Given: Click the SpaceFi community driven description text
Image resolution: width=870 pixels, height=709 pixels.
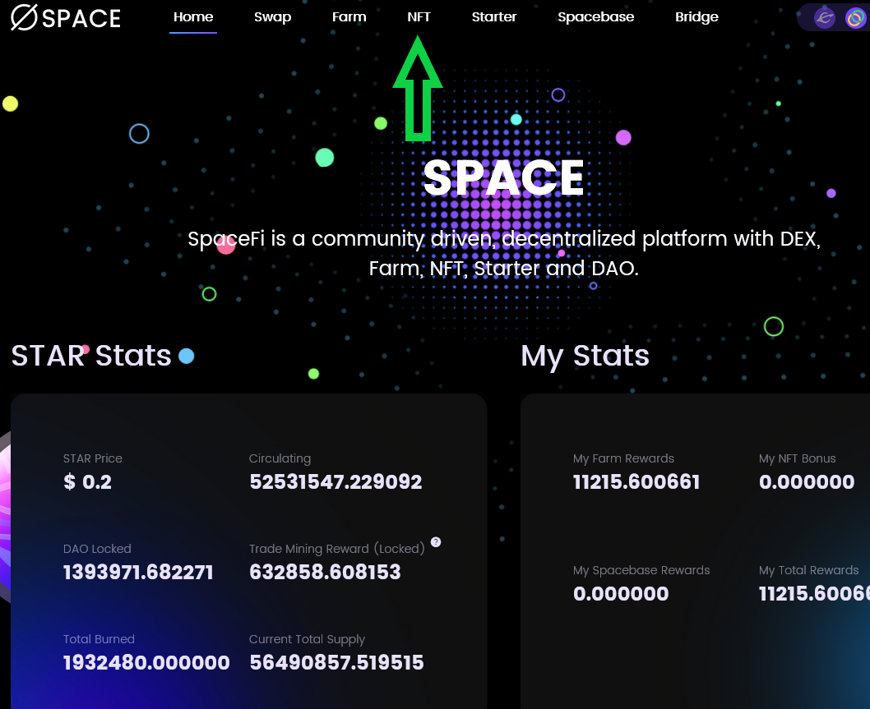Looking at the screenshot, I should point(504,253).
